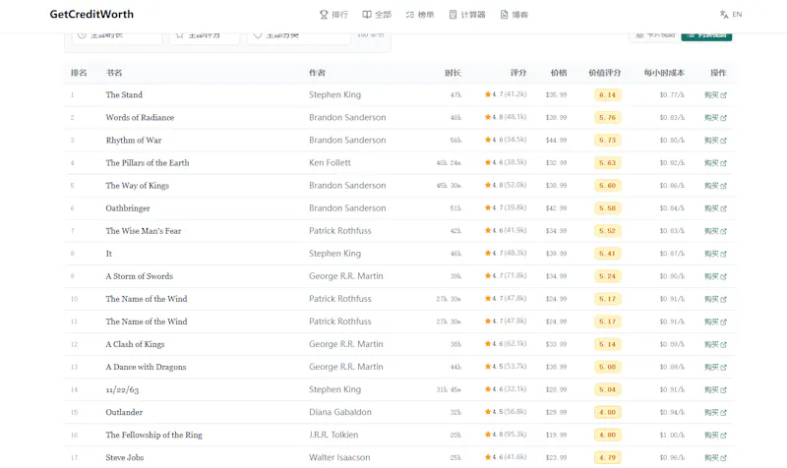The image size is (787, 468).
Task: Open the 榜单 lists nav item
Action: (x=420, y=15)
